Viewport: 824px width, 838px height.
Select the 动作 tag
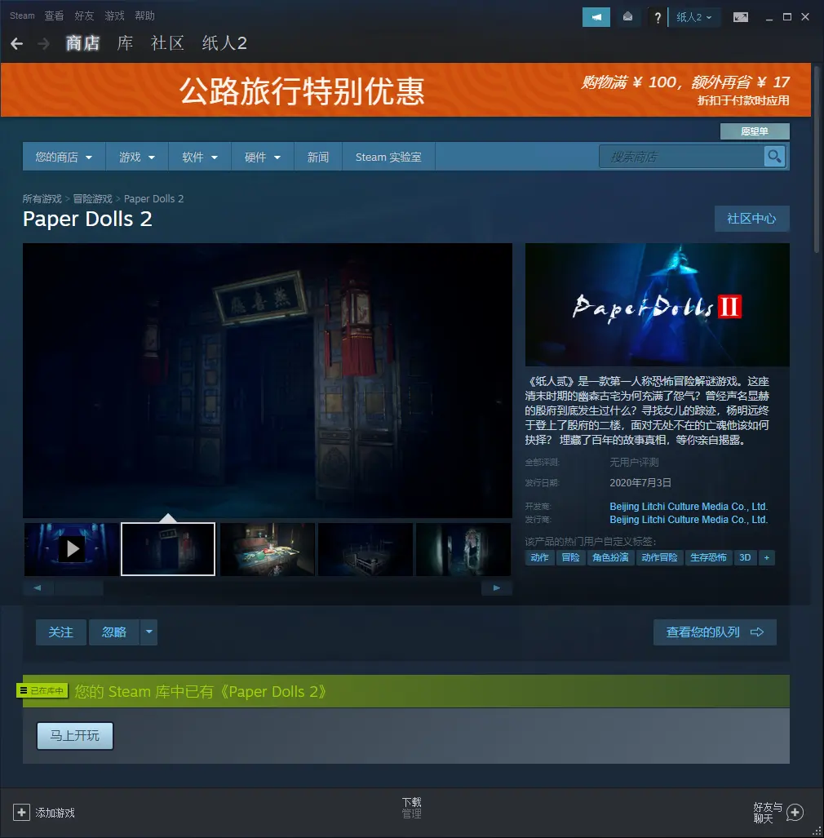tap(539, 557)
